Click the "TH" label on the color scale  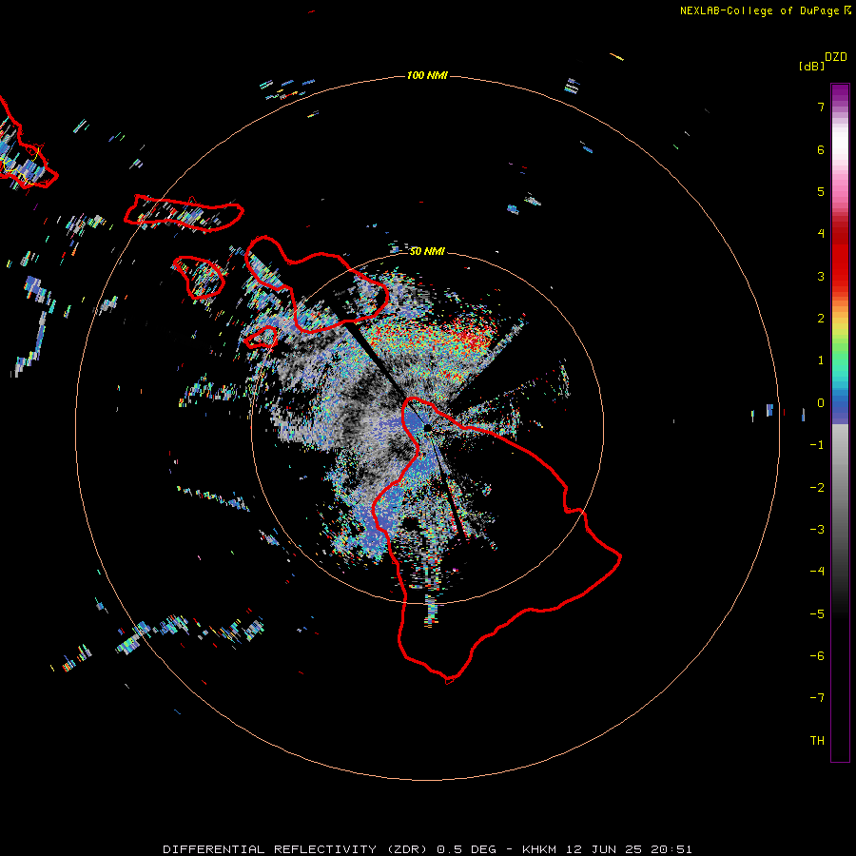click(x=817, y=741)
